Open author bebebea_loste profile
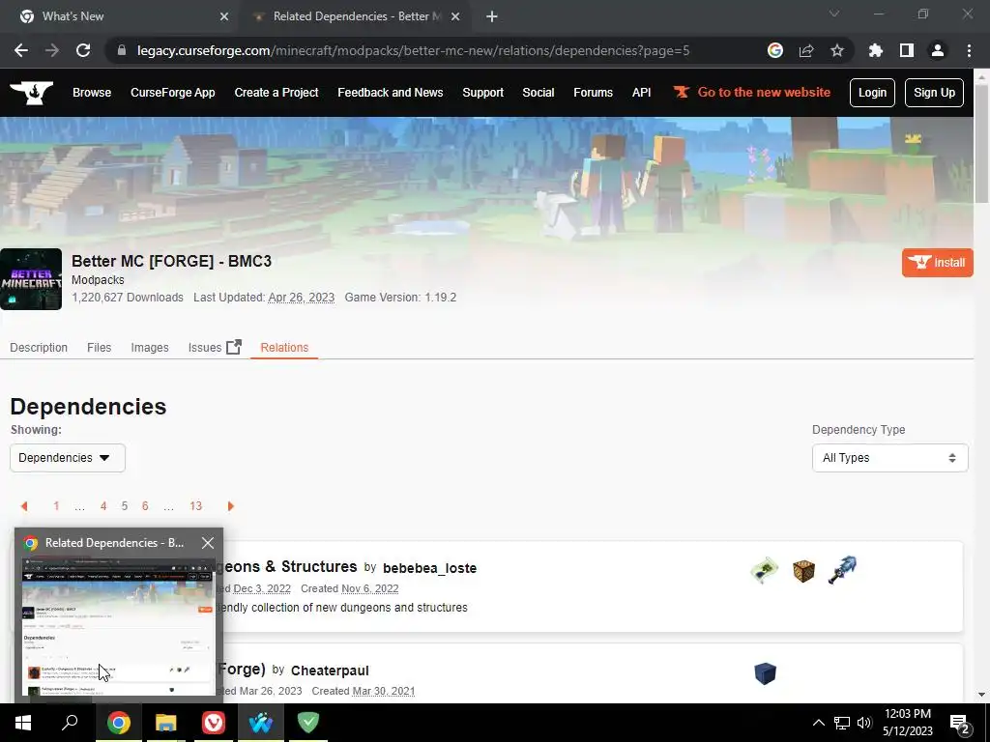This screenshot has height=742, width=990. pyautogui.click(x=429, y=568)
